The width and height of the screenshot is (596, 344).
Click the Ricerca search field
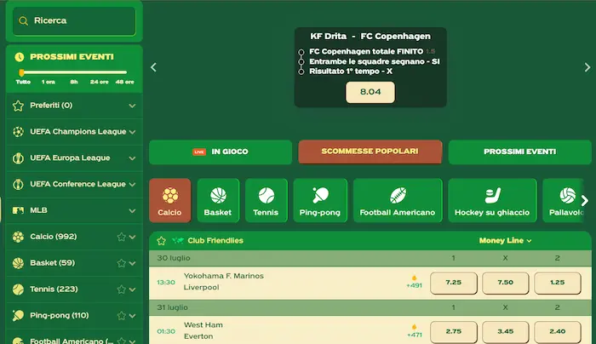(x=74, y=20)
